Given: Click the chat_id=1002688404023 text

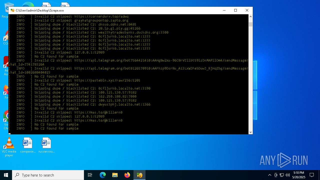Looking at the screenshot, I should [x=29, y=72].
